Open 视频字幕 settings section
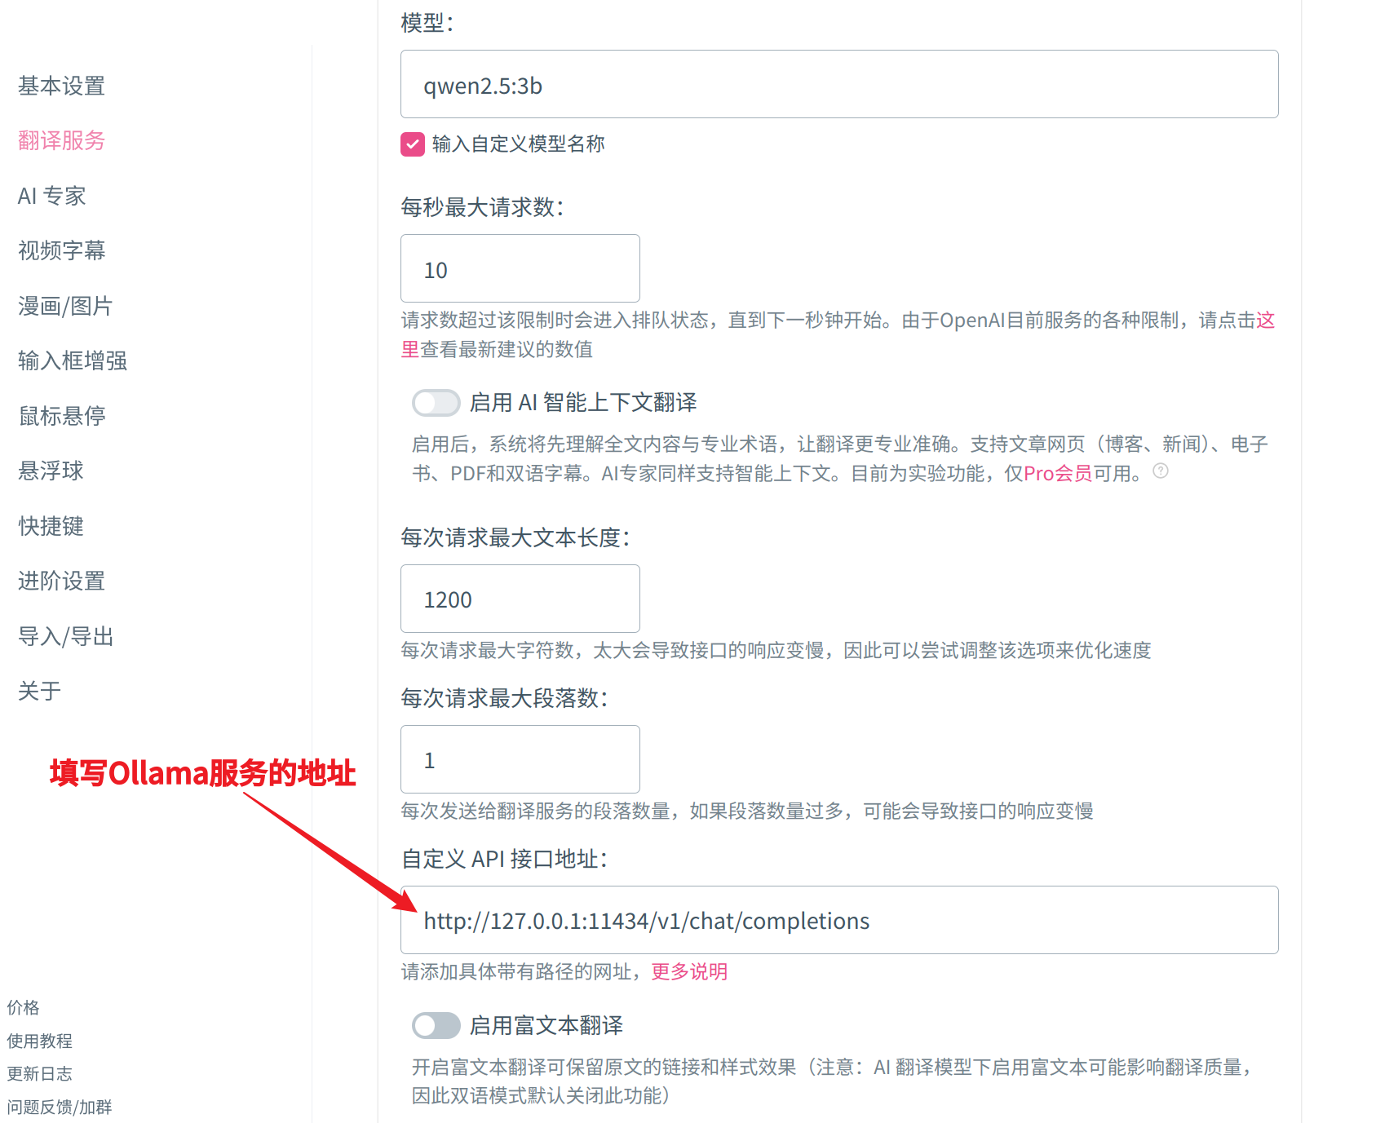The image size is (1398, 1123). click(62, 250)
